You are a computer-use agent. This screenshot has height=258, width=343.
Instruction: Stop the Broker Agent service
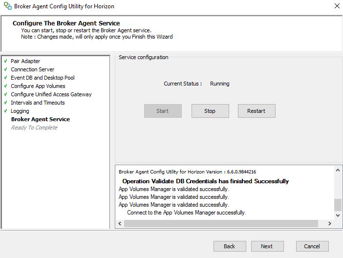(210, 111)
